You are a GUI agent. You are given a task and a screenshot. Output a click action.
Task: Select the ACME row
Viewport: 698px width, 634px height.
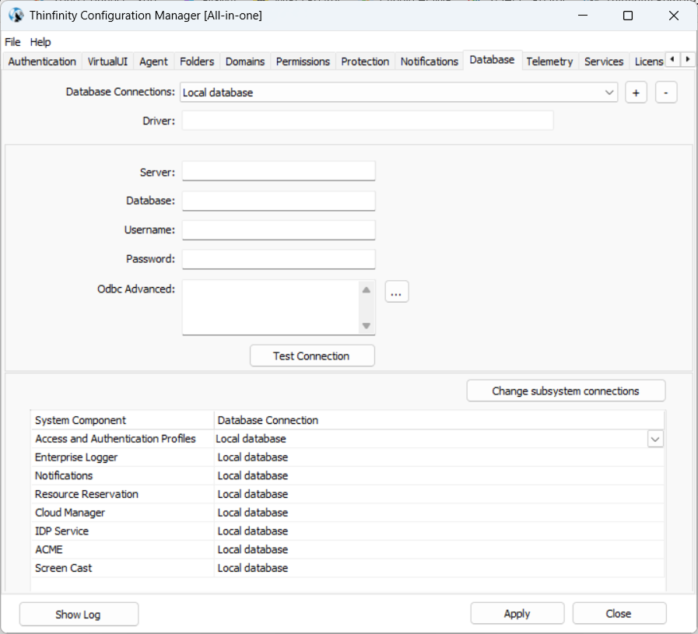[x=347, y=549]
